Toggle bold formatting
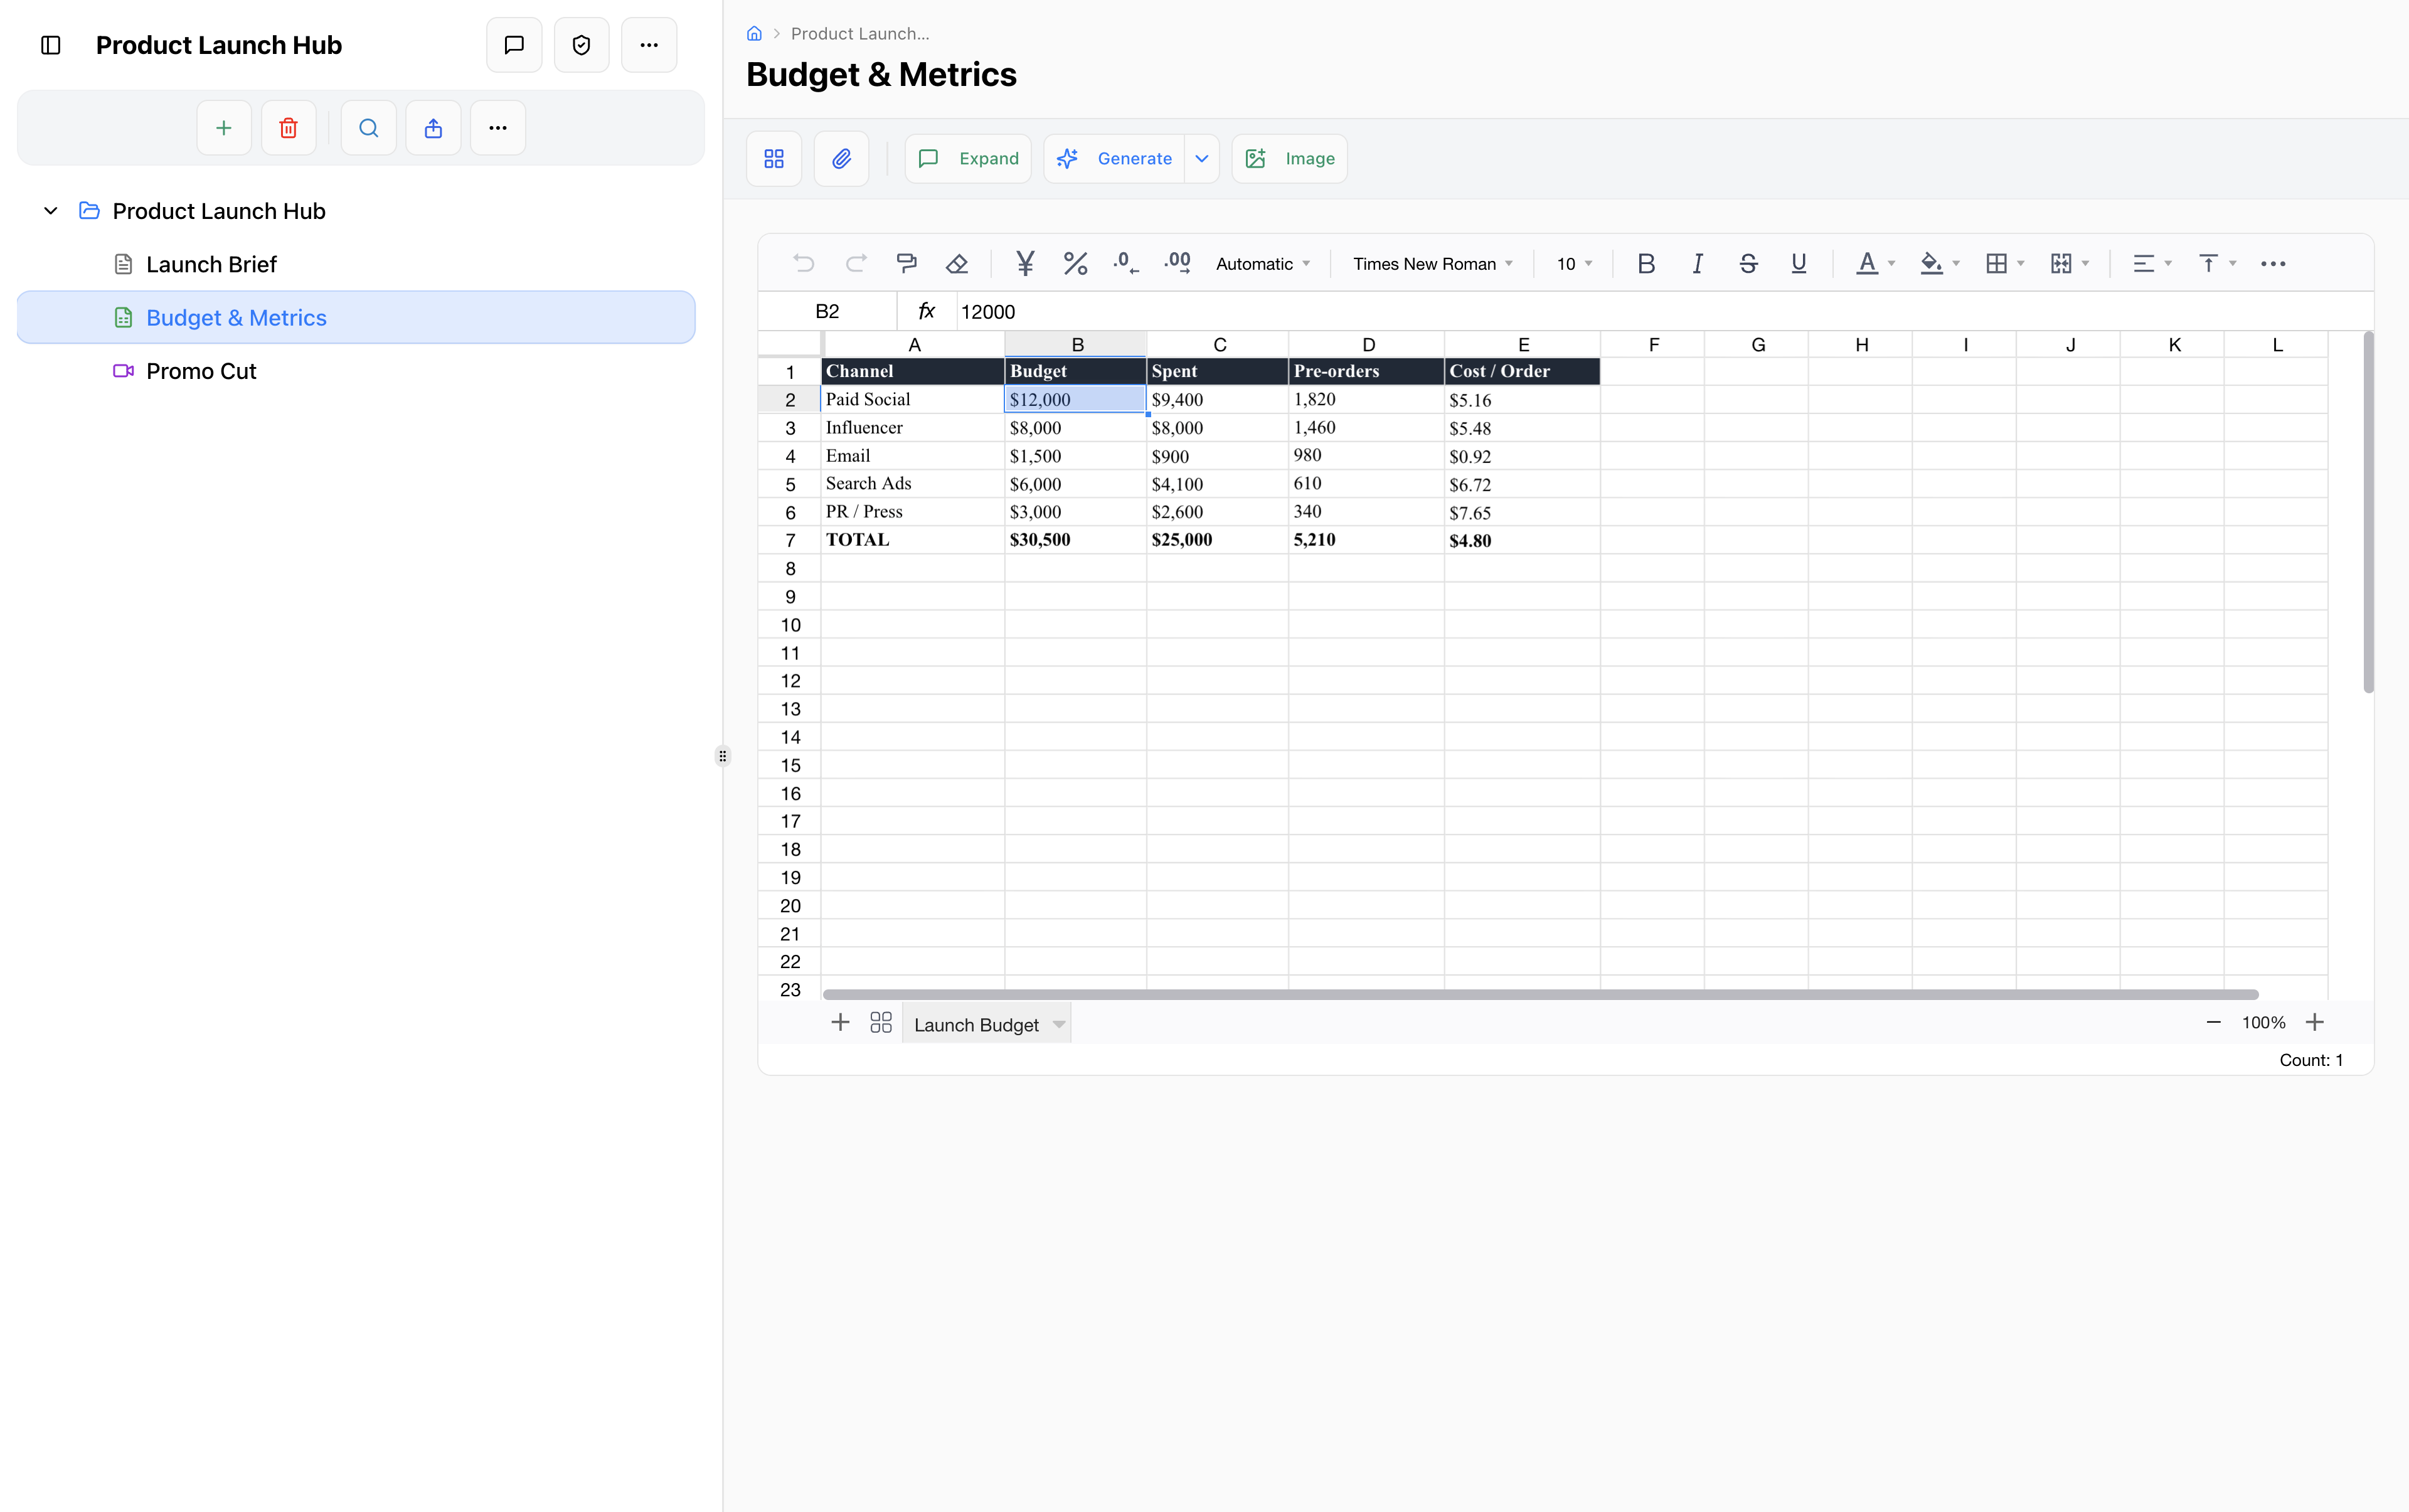Image resolution: width=2409 pixels, height=1512 pixels. (1646, 264)
